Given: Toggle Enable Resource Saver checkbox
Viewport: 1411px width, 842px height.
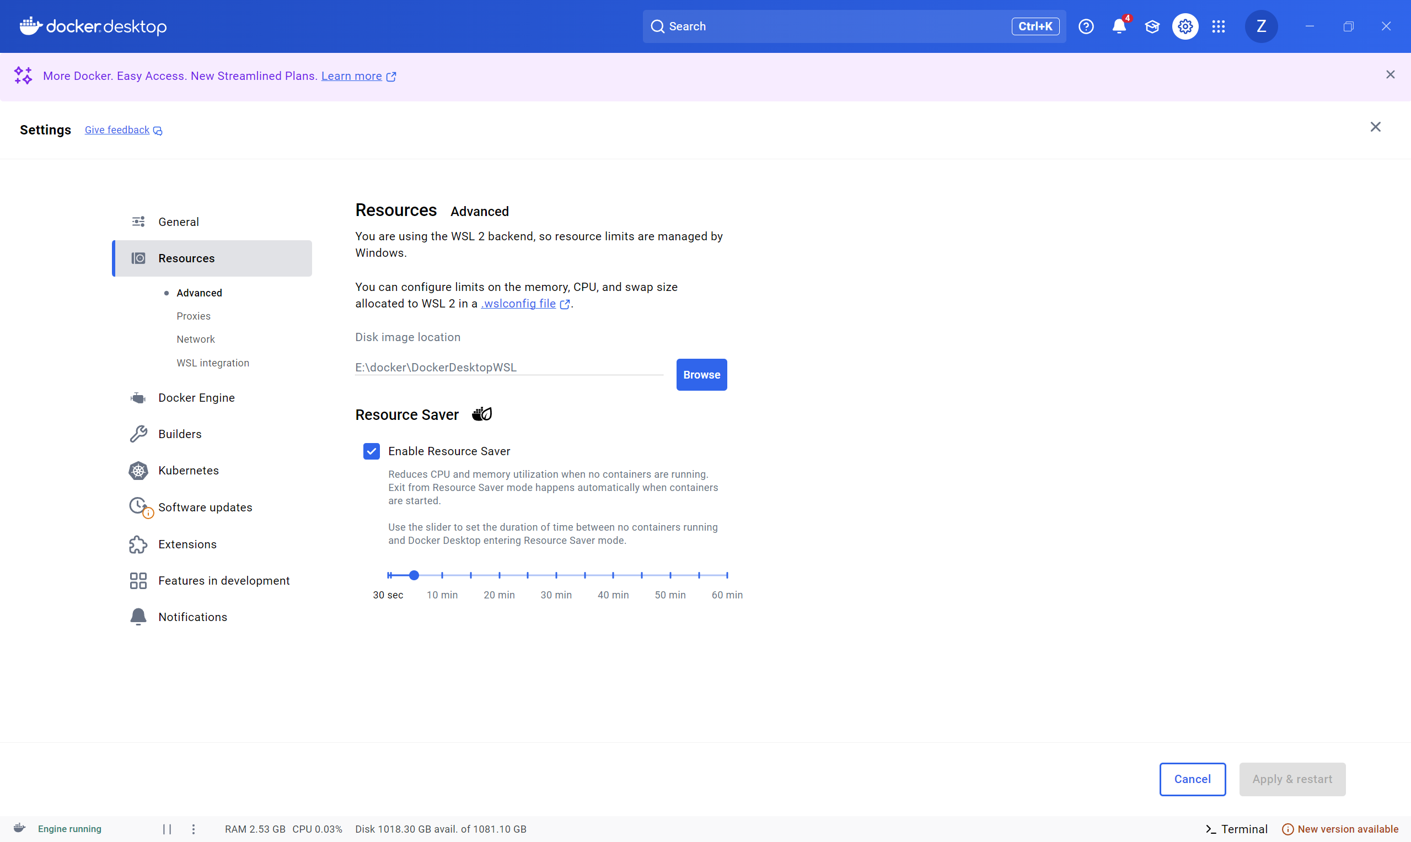Looking at the screenshot, I should pyautogui.click(x=372, y=451).
